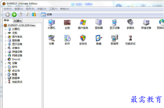Click the 报告 report toolbar button
Viewport: 164px width, 108px height.
pyautogui.click(x=46, y=15)
